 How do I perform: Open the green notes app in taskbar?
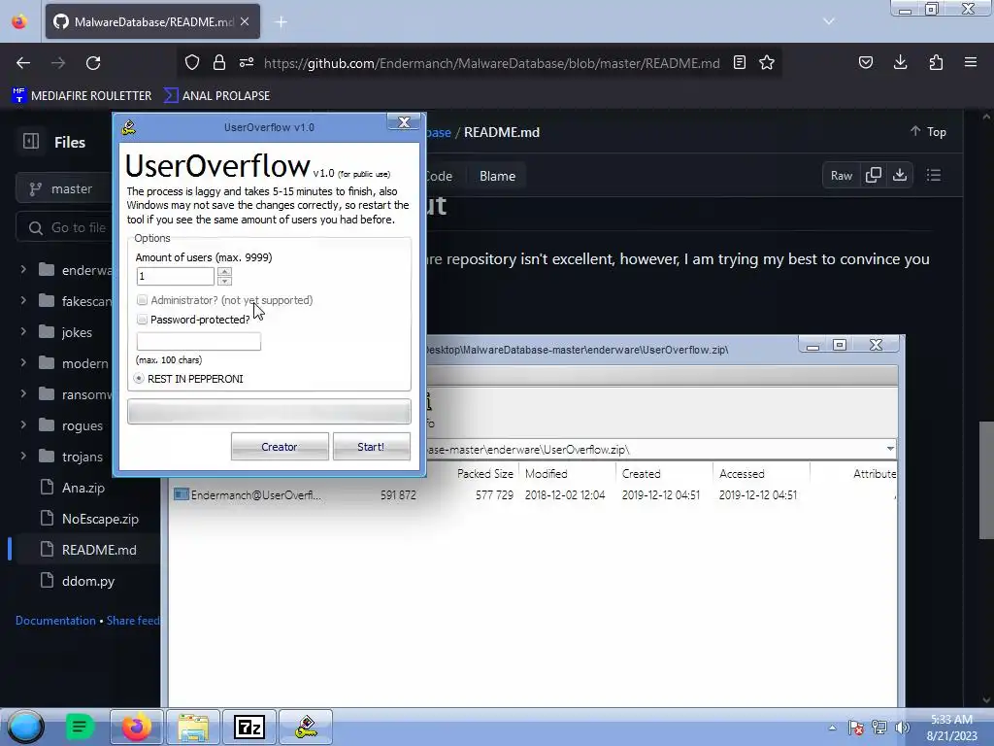(80, 727)
